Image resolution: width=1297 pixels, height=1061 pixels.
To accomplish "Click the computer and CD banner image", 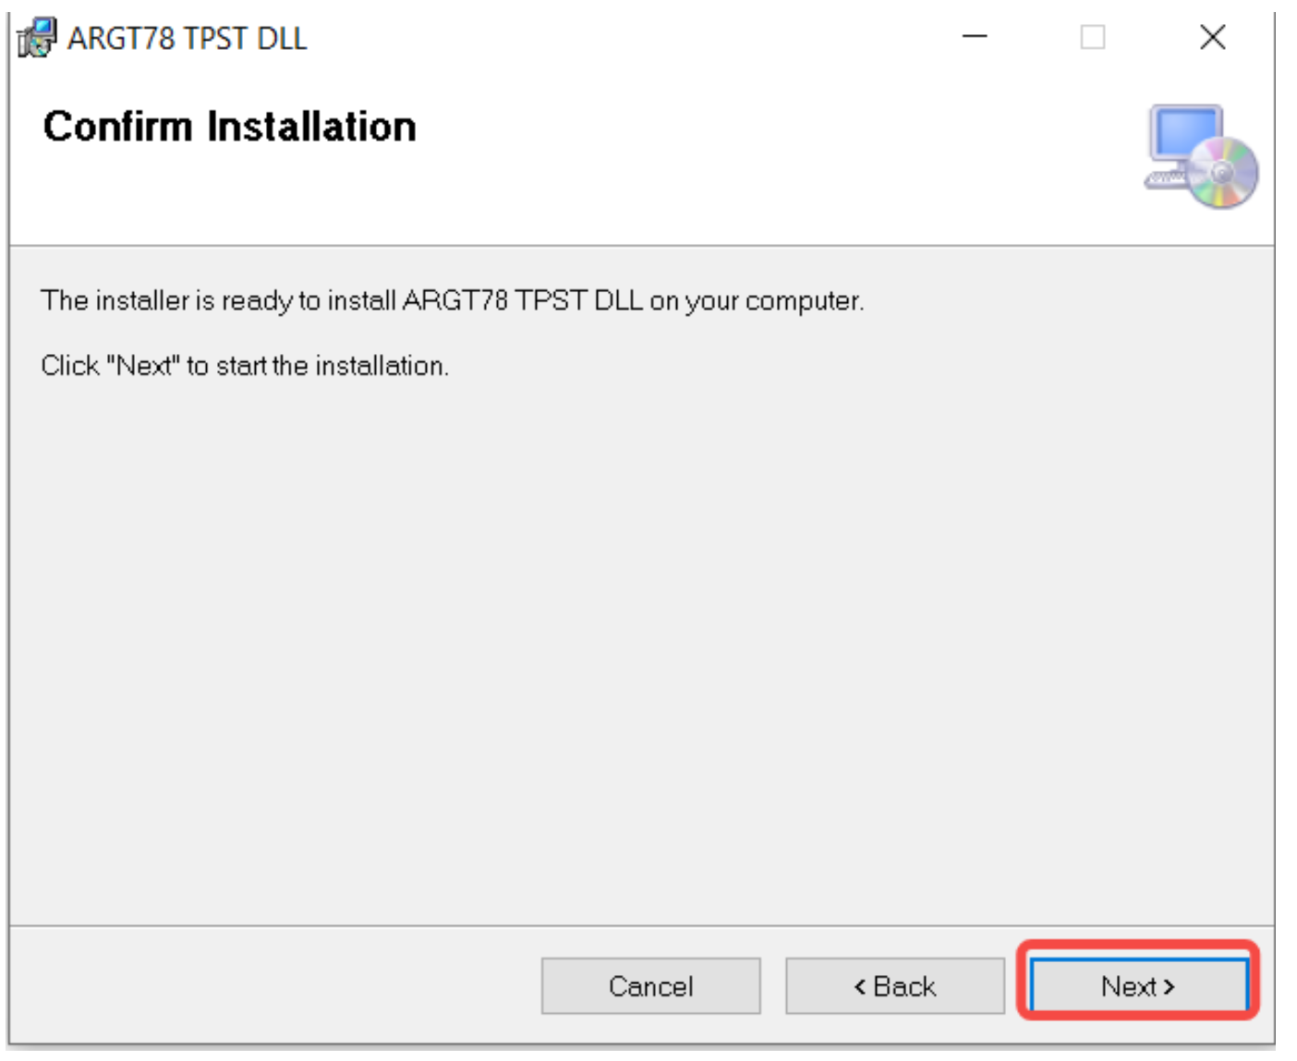I will [x=1201, y=156].
